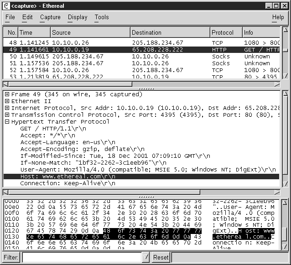The image size is (291, 265).
Task: Select packet 50 Socks row
Action: click(141, 57)
